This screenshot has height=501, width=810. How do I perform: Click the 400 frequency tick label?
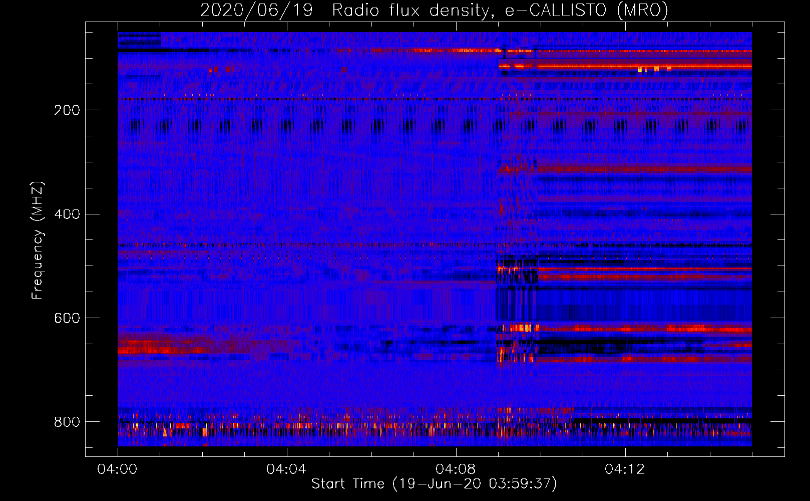point(67,214)
